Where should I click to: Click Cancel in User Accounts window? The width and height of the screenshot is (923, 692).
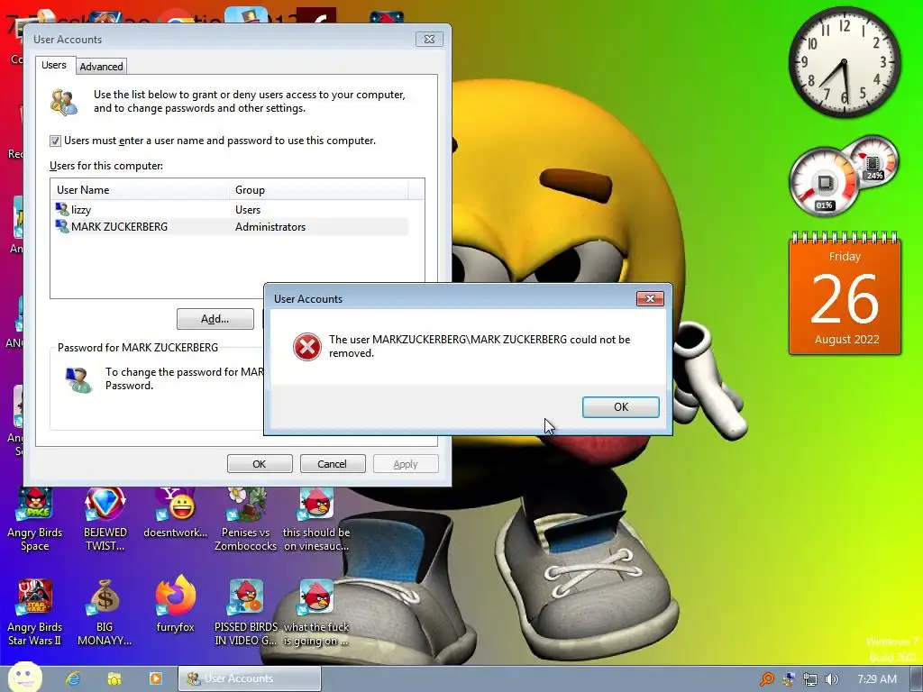click(x=333, y=464)
